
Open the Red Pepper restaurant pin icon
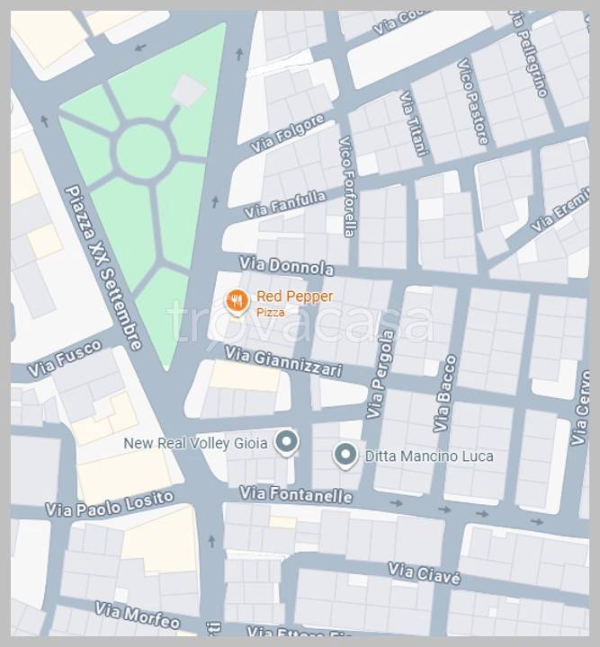(237, 302)
